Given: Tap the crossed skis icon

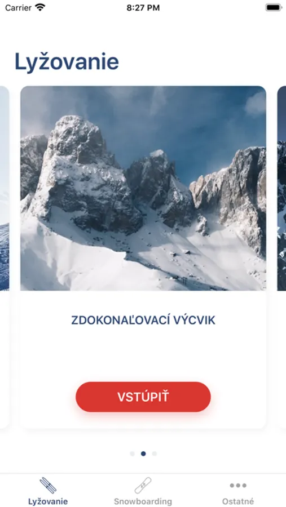Looking at the screenshot, I should point(48,486).
